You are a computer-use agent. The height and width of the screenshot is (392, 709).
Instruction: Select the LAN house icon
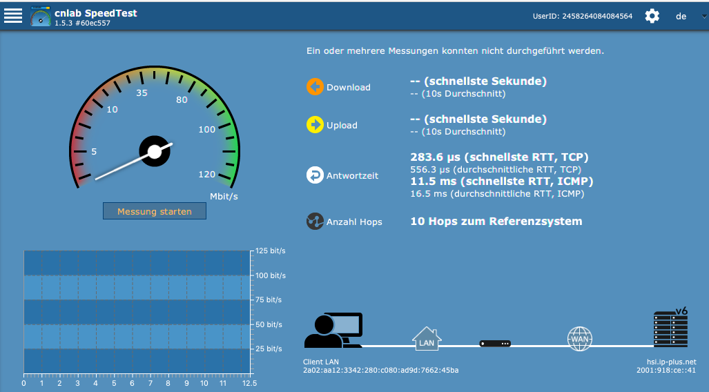point(426,339)
